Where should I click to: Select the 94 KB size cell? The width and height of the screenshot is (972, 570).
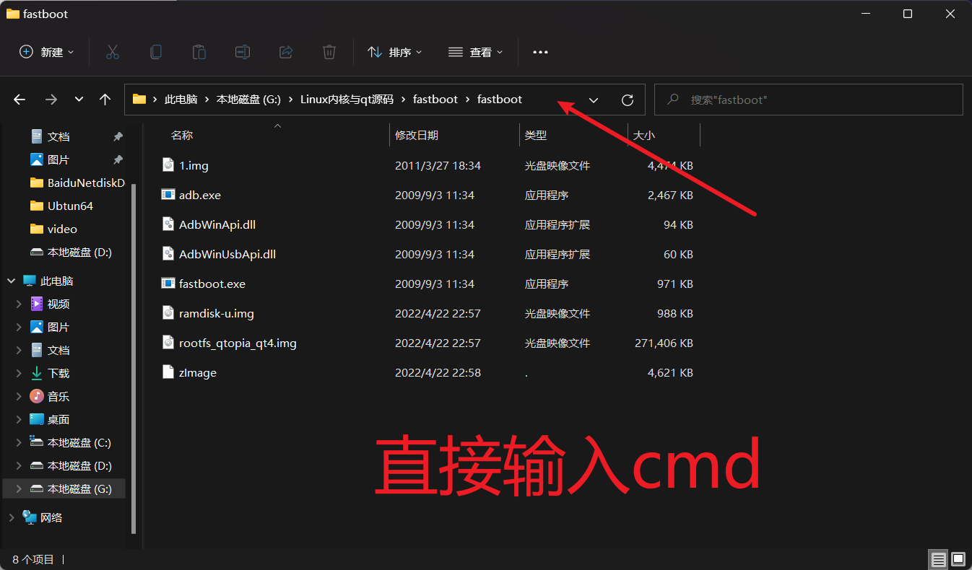click(678, 224)
